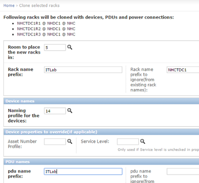Screen dimensions: 199x183
Task: Click naming profile field showing 14
Action: click(55, 111)
